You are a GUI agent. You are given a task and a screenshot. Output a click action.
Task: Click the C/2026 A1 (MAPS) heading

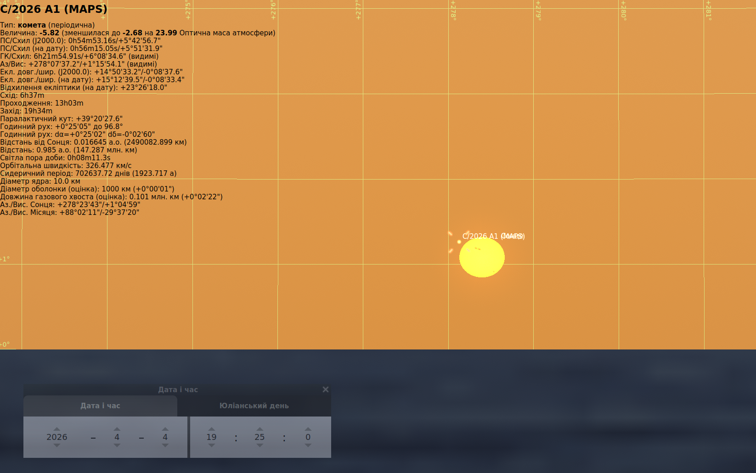tap(54, 9)
